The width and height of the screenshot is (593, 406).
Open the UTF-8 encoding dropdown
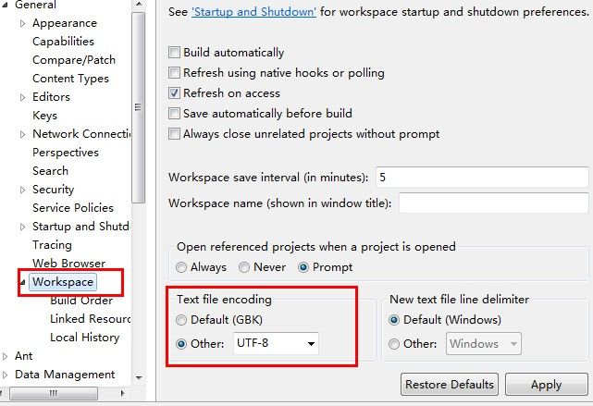[276, 343]
